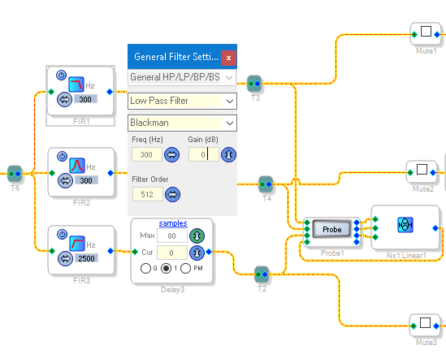Open the Low Pass Filter type dropdown
The width and height of the screenshot is (446, 354).
pyautogui.click(x=182, y=101)
